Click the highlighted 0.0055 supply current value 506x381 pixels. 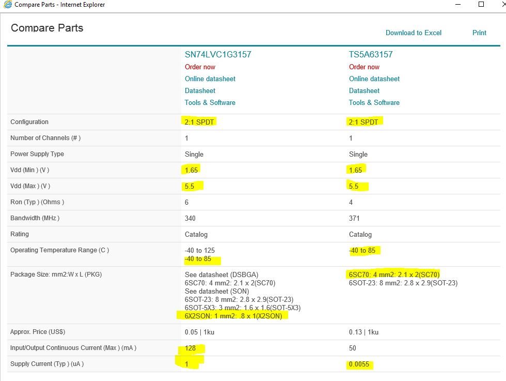pyautogui.click(x=360, y=364)
